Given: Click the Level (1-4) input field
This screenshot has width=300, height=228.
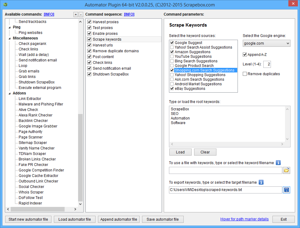Looking at the screenshot, I should 267,64.
